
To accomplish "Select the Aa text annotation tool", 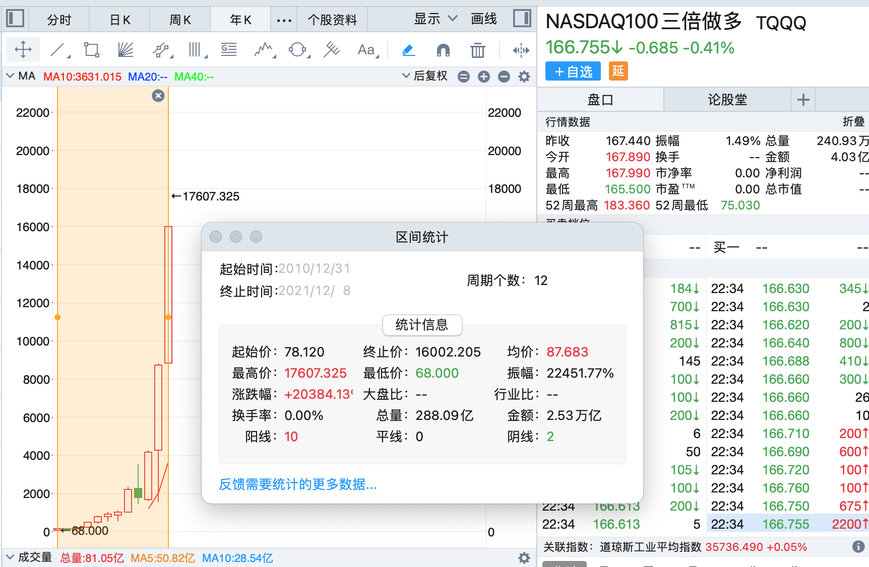I will coord(366,50).
